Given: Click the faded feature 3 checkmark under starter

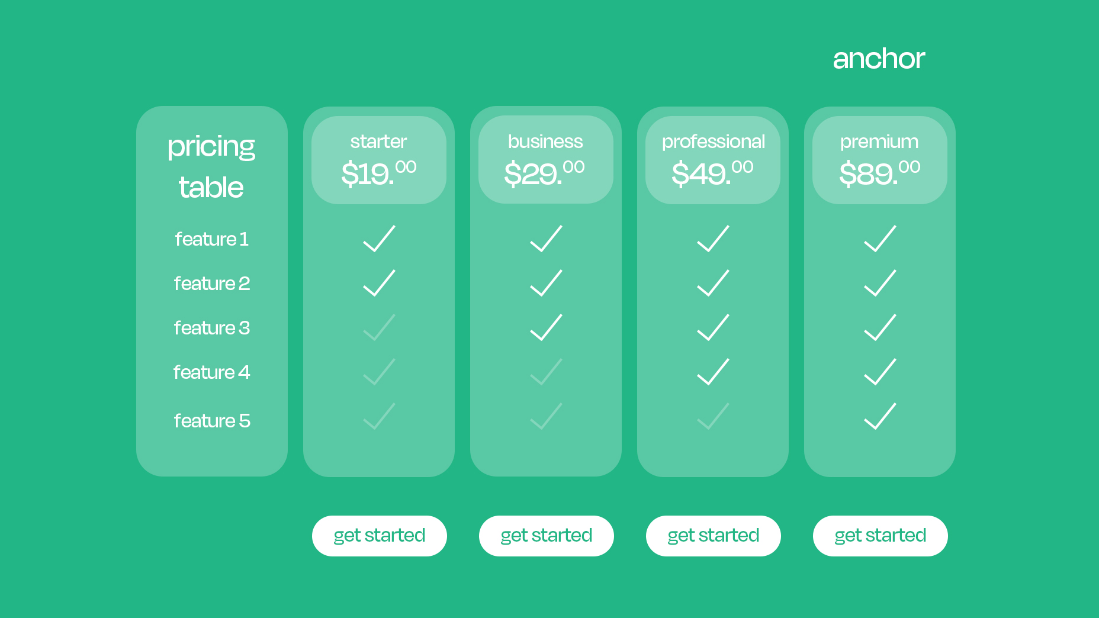Looking at the screenshot, I should pyautogui.click(x=379, y=327).
